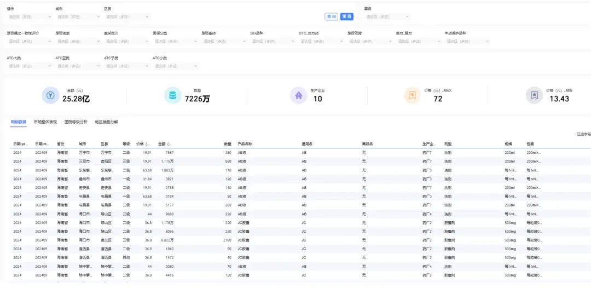Open the 区县 filter dropdown
This screenshot has width=591, height=288.
pyautogui.click(x=127, y=16)
